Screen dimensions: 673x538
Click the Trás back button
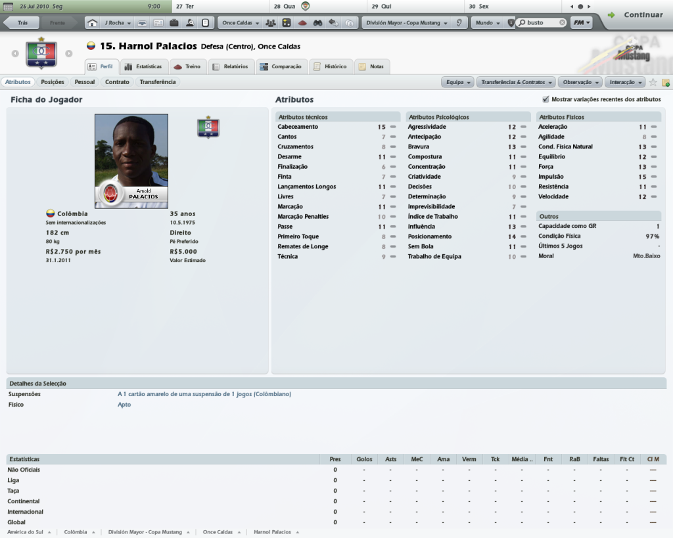[21, 23]
